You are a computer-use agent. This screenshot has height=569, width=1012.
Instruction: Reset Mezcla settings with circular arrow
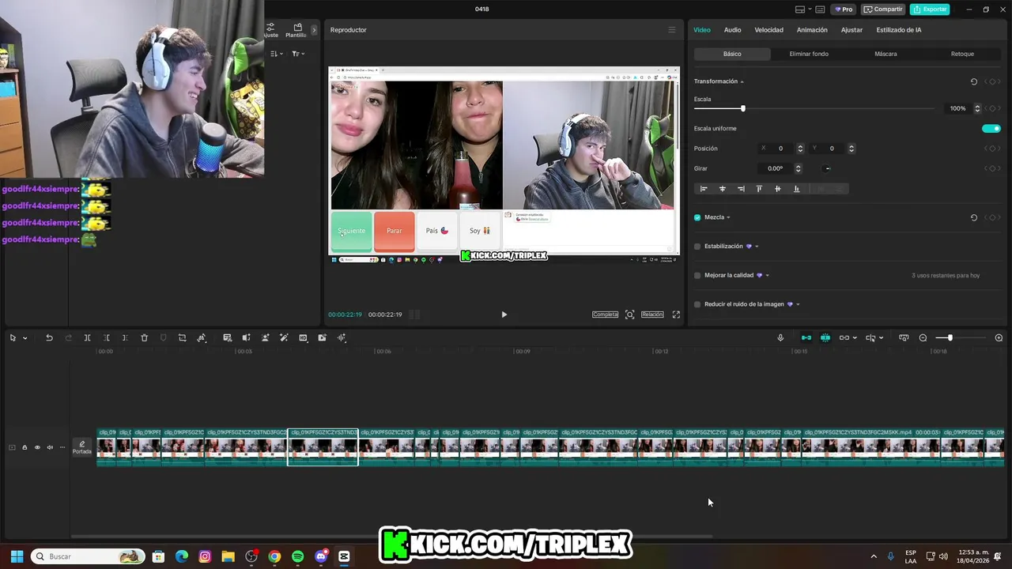973,217
